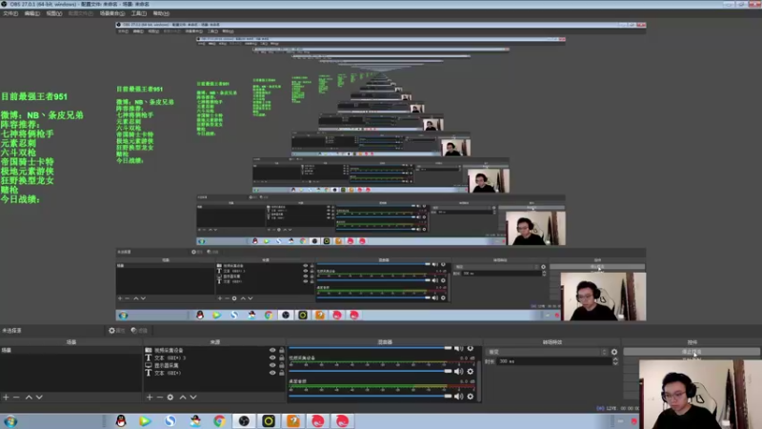Open the Windows Start orb on the main taskbar
Screen dimensions: 762x429
click(x=10, y=421)
